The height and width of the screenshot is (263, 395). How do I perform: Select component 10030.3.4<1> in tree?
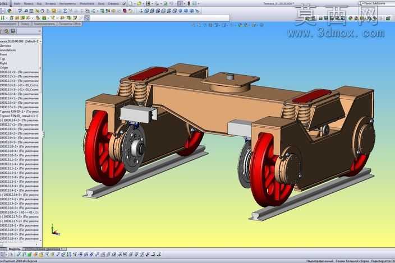click(x=20, y=98)
